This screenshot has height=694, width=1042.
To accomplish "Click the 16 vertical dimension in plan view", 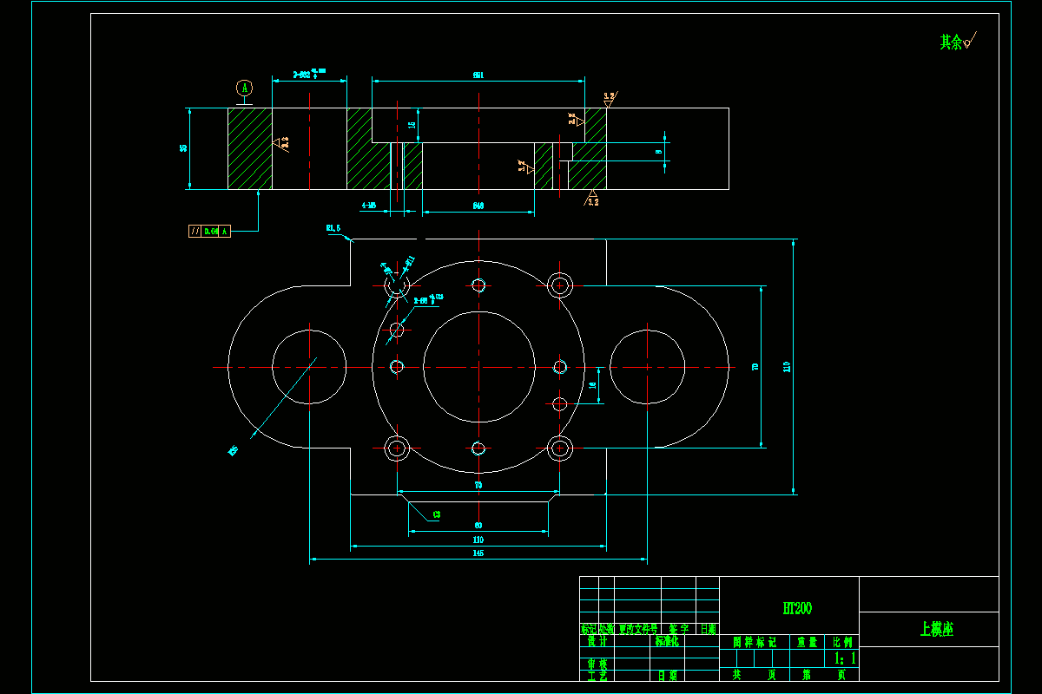I will click(592, 385).
